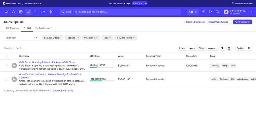This screenshot has width=256, height=137.
Task: Click the web-design tag
Action: point(242,79)
